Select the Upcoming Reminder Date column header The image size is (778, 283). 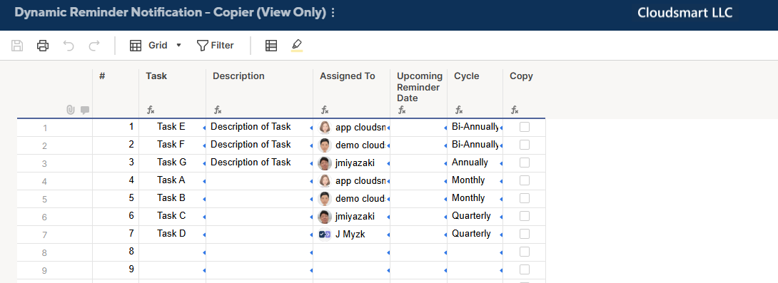(419, 93)
